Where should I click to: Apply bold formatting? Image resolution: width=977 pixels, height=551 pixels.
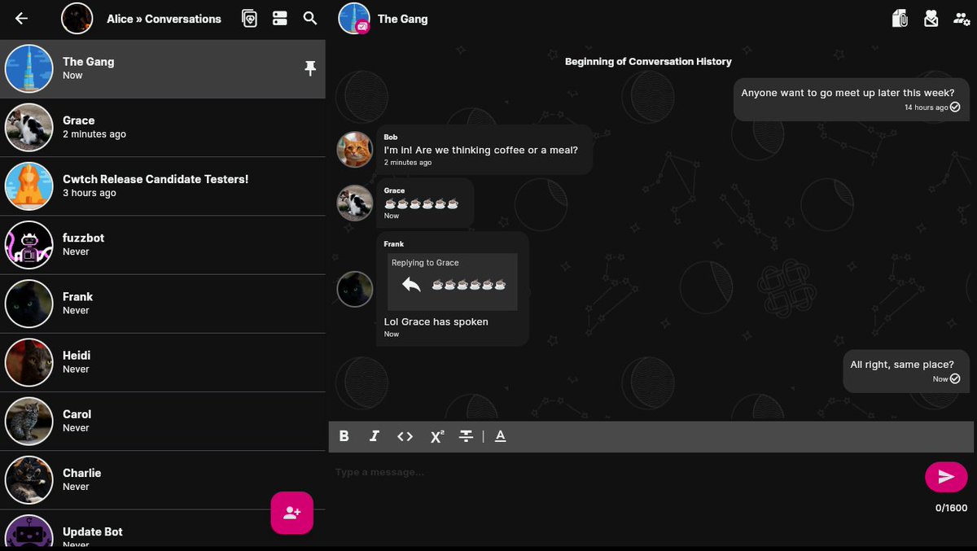tap(344, 436)
